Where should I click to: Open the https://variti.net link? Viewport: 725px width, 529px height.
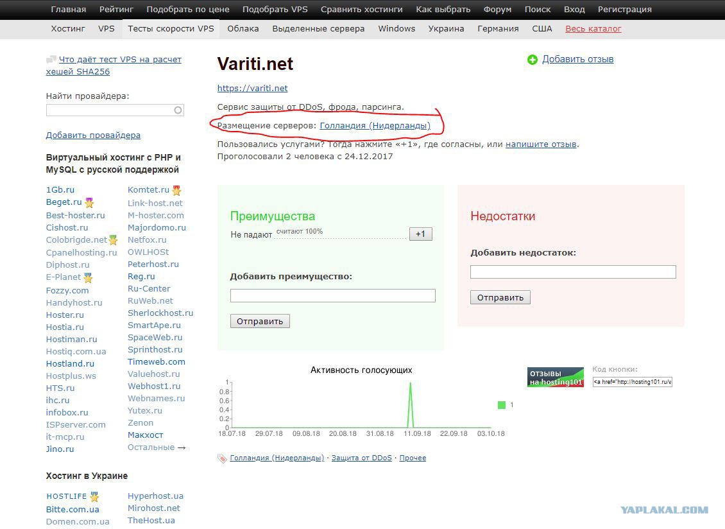[x=252, y=89]
